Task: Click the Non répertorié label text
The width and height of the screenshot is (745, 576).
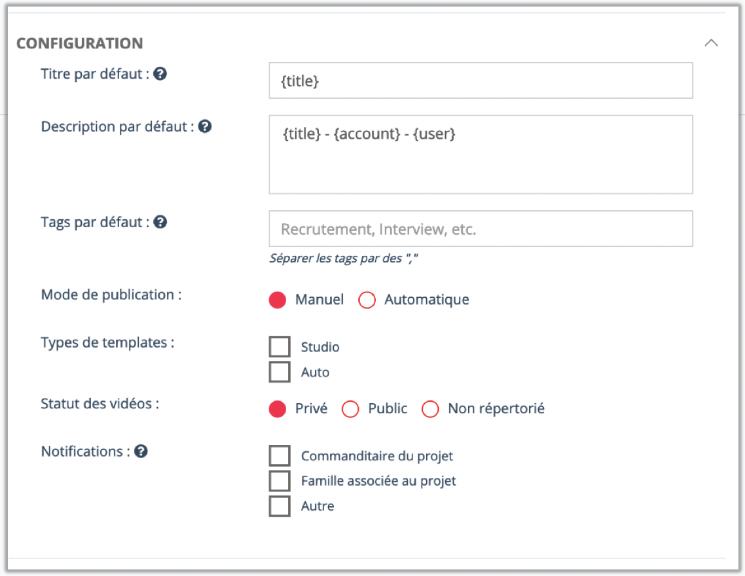Action: (496, 409)
